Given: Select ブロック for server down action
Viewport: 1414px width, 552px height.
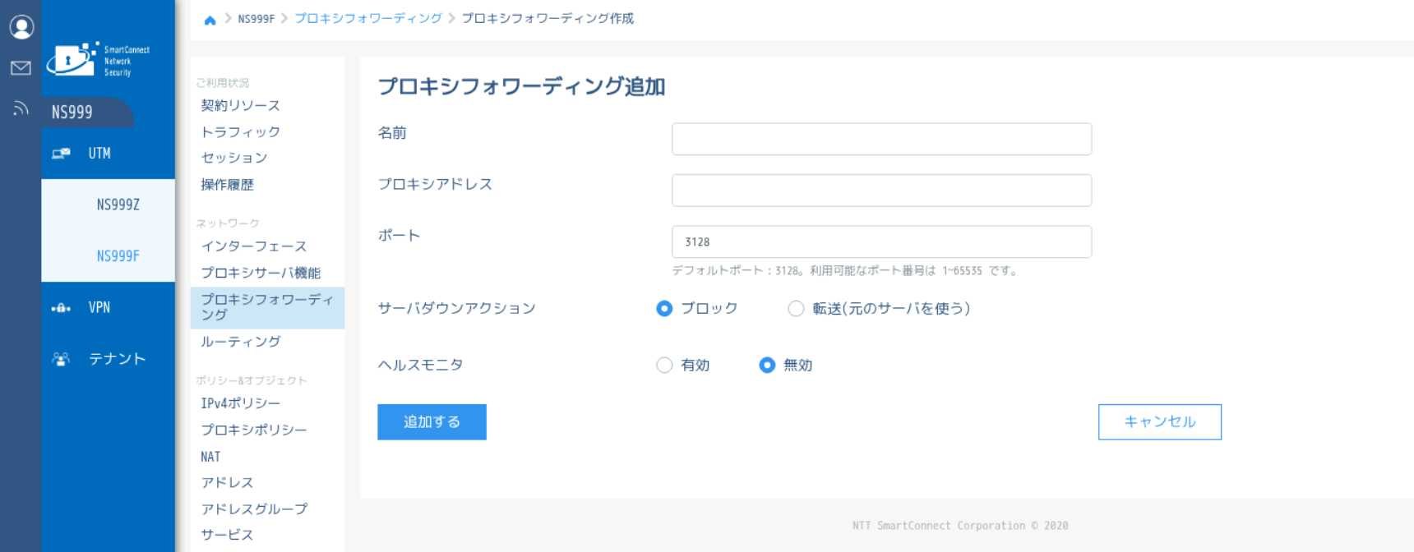Looking at the screenshot, I should point(664,309).
